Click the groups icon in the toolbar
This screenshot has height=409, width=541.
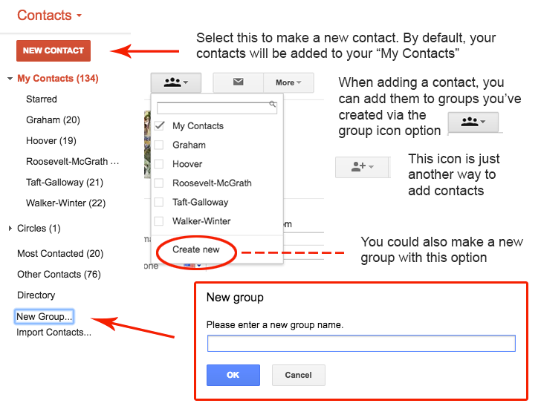(175, 82)
